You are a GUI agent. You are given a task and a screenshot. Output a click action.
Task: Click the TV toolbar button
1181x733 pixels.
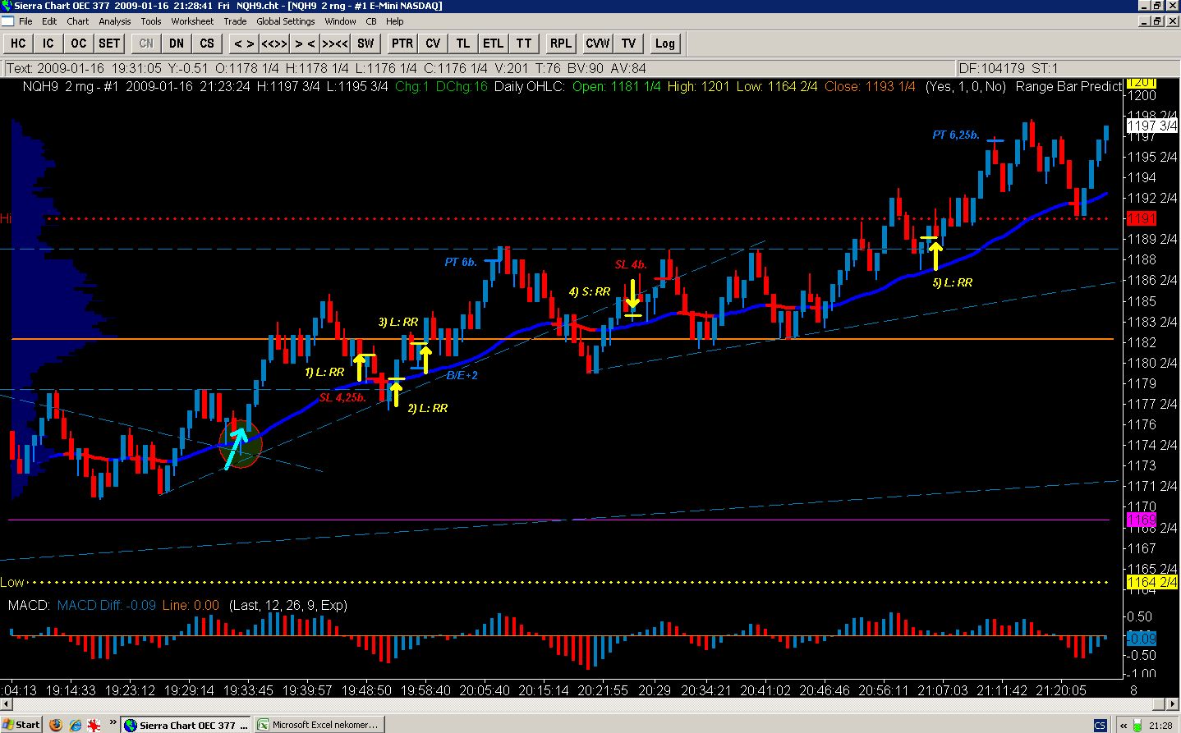[628, 44]
